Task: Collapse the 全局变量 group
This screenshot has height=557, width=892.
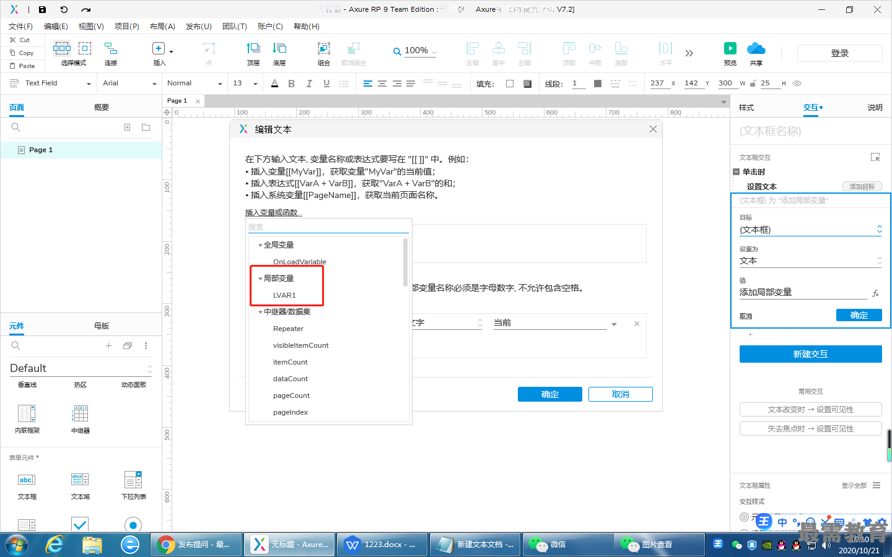Action: click(x=260, y=245)
